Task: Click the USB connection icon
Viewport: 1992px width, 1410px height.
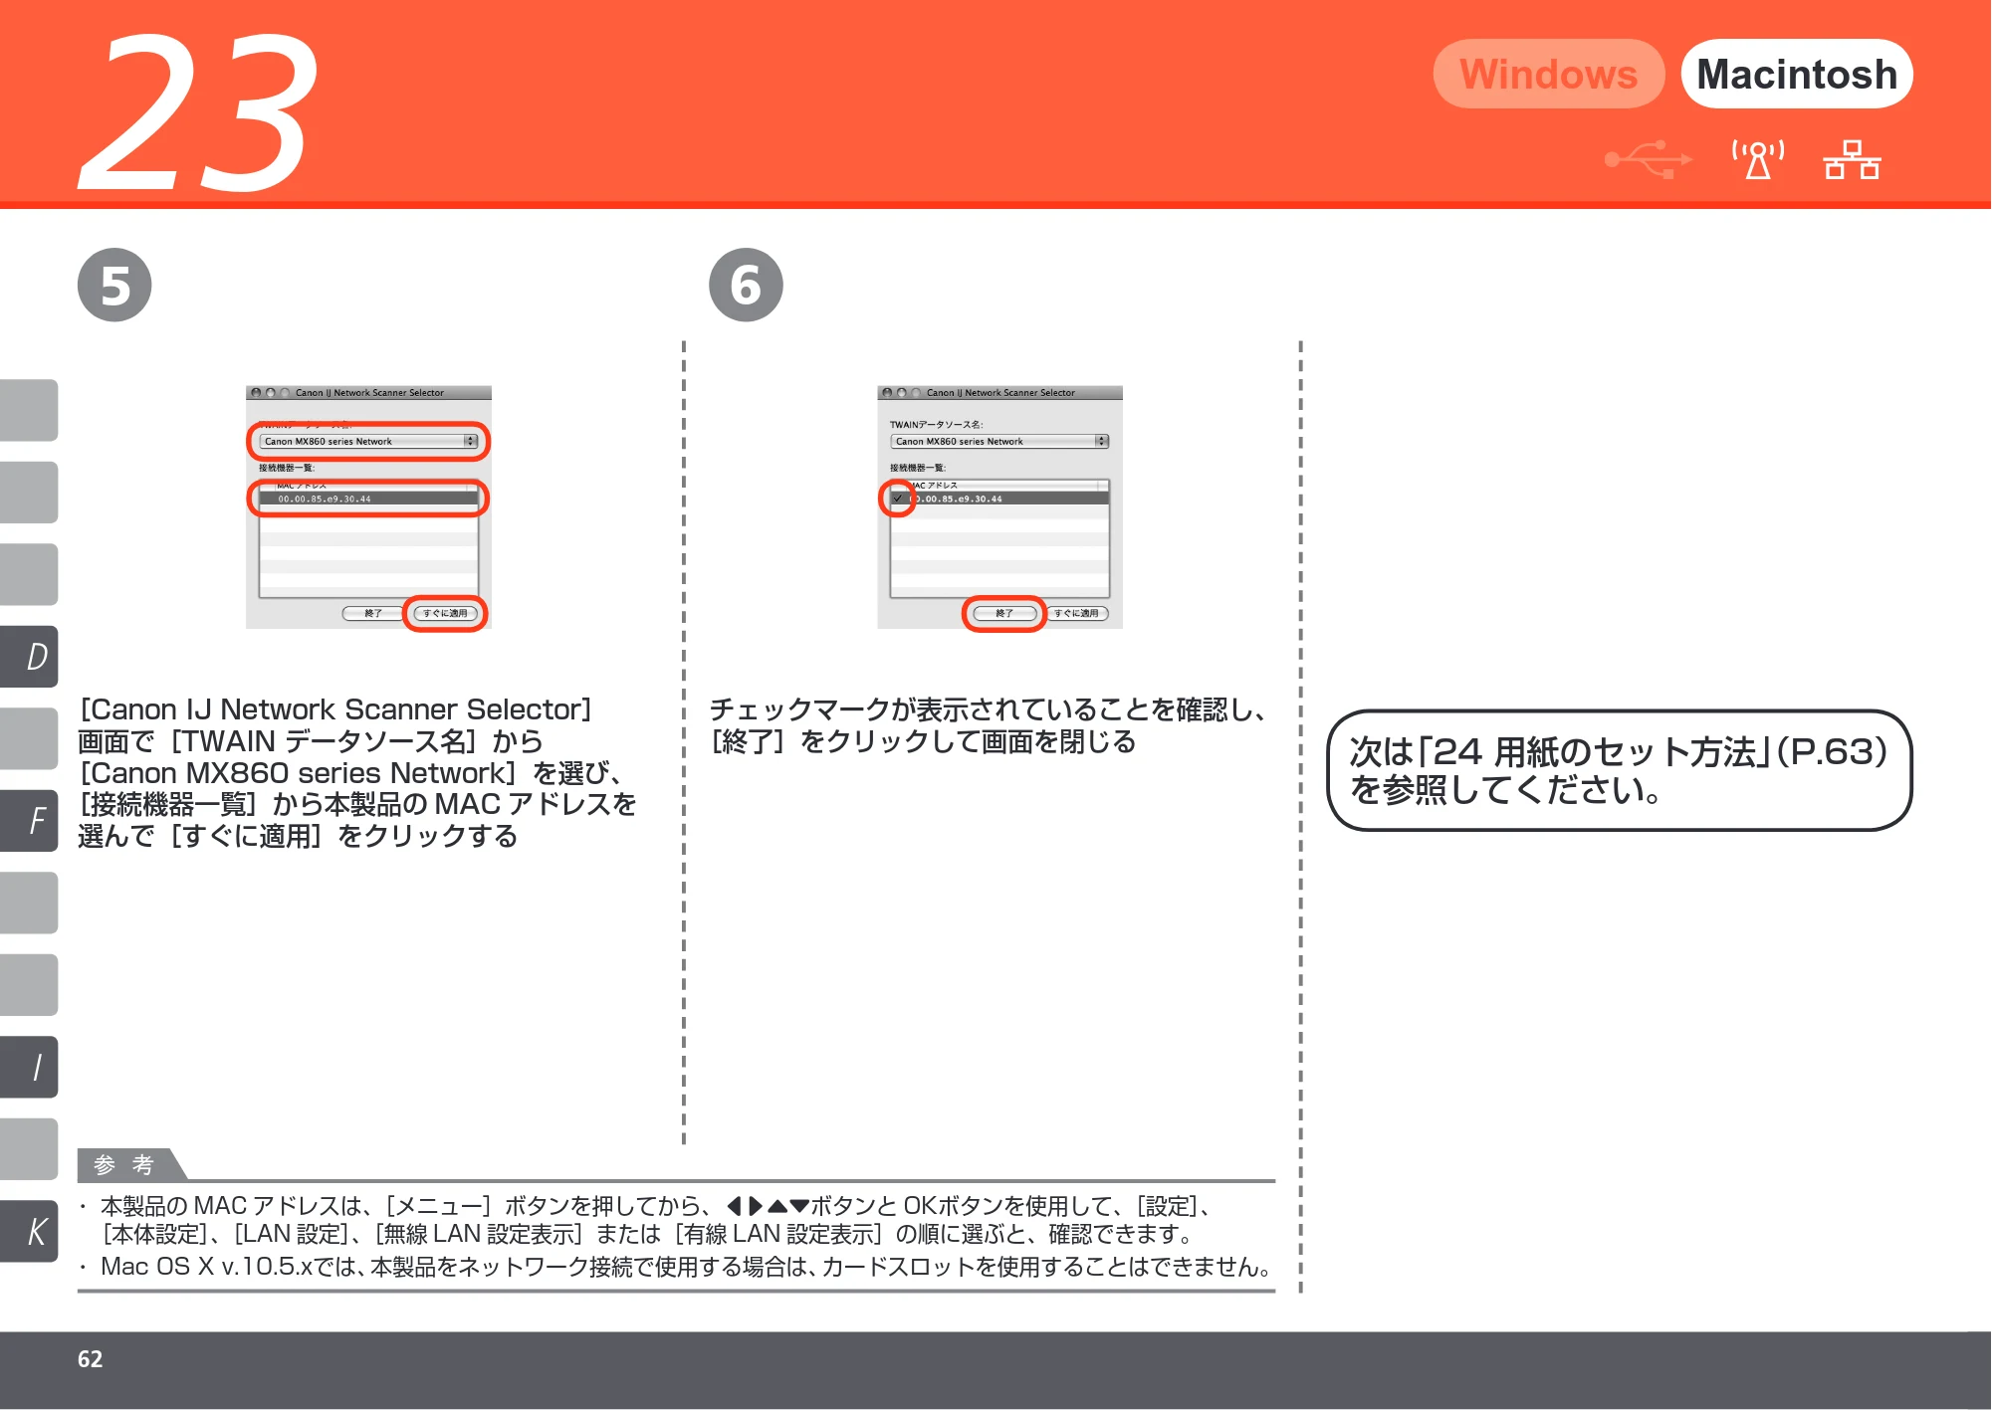Action: coord(1649,159)
